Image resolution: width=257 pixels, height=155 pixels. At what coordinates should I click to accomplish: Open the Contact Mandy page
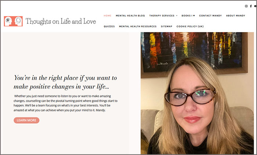210,15
